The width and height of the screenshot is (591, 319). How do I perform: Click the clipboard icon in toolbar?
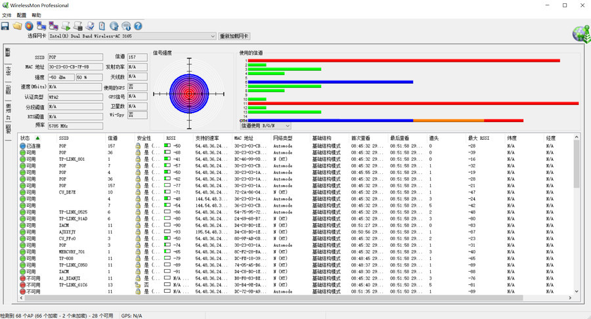coord(102,26)
